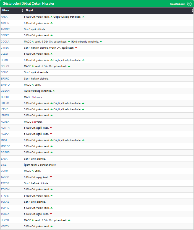Click the help question mark icon
This screenshot has width=194, height=230.
point(189,4)
